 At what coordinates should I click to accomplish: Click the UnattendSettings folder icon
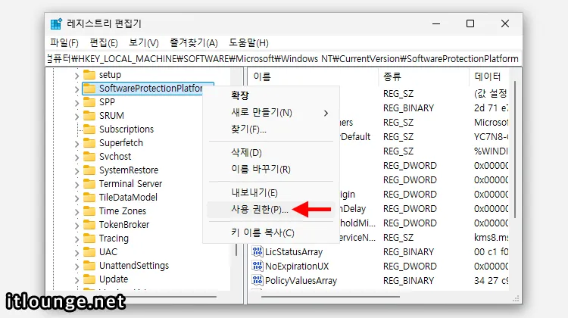point(89,266)
